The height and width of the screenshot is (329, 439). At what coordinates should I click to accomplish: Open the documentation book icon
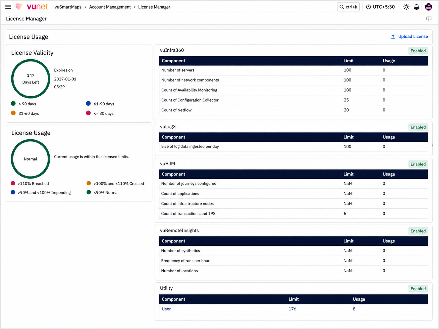coord(429,19)
